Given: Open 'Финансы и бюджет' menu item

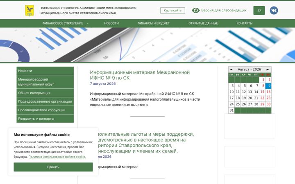Looking at the screenshot, I should coord(154,23).
